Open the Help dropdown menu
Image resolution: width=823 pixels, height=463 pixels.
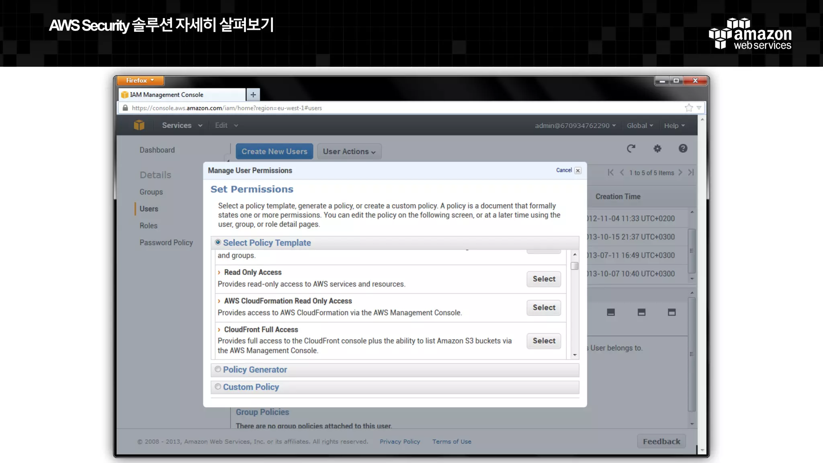[x=674, y=126]
